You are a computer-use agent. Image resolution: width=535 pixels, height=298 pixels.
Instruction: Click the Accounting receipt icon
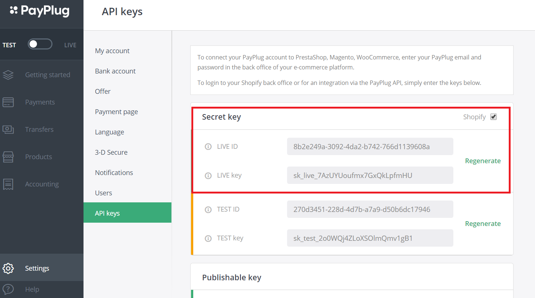coord(8,184)
